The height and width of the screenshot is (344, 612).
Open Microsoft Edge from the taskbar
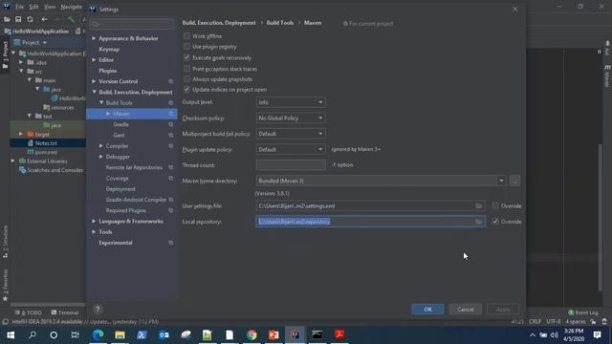pos(98,334)
